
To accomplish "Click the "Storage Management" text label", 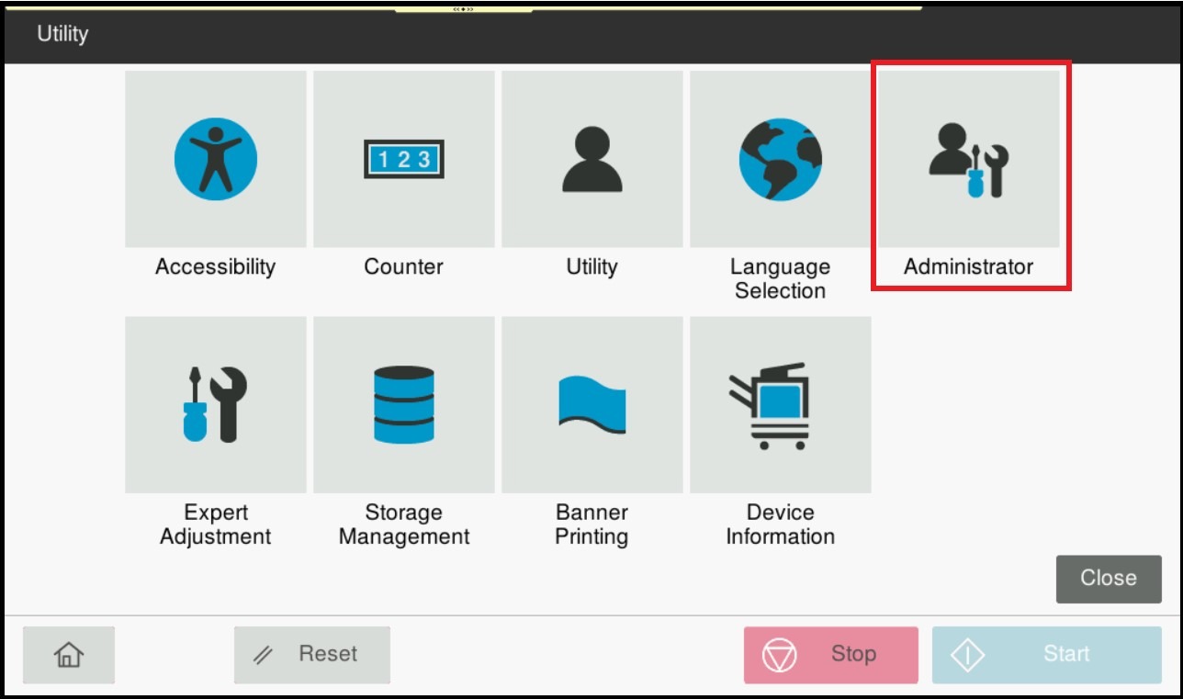I will click(404, 524).
